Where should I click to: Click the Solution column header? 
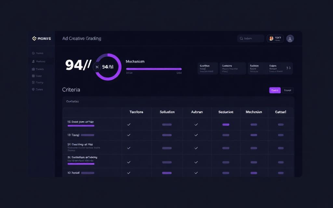[x=167, y=112]
